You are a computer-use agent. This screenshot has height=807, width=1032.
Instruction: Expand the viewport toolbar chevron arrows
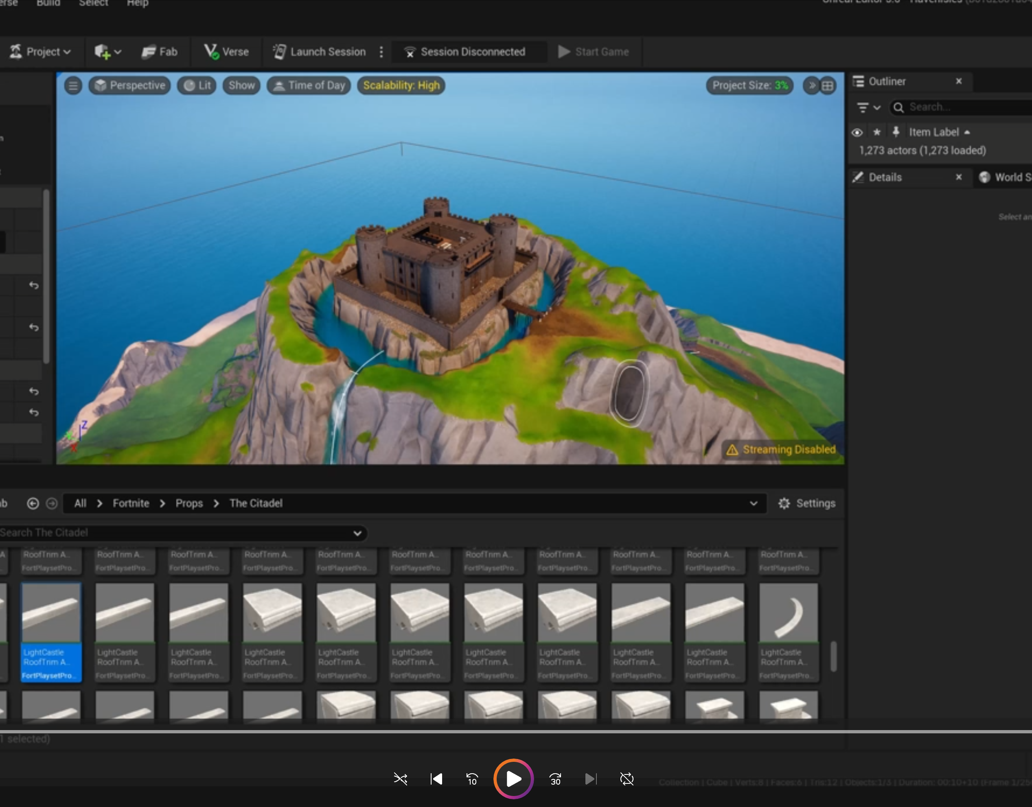pyautogui.click(x=812, y=85)
